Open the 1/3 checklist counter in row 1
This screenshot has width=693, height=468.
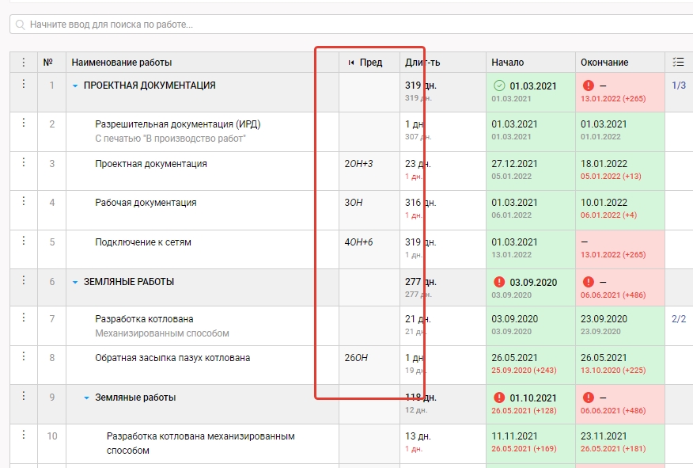coord(678,86)
